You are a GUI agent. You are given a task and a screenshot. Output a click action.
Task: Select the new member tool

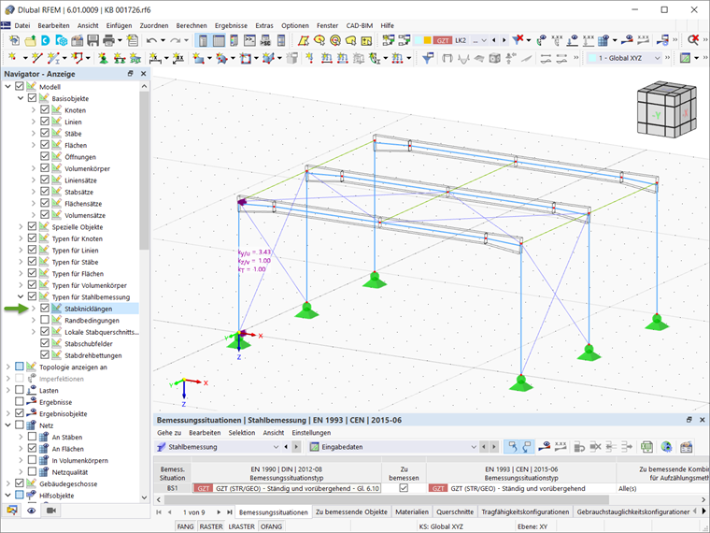pyautogui.click(x=53, y=58)
